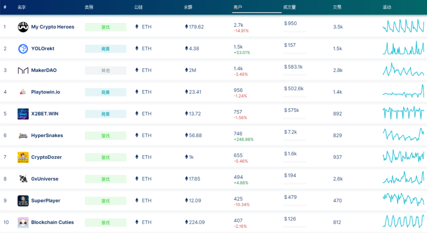Click the ETH chain icon in CryptoDozer row
The width and height of the screenshot is (427, 233).
[x=137, y=157]
